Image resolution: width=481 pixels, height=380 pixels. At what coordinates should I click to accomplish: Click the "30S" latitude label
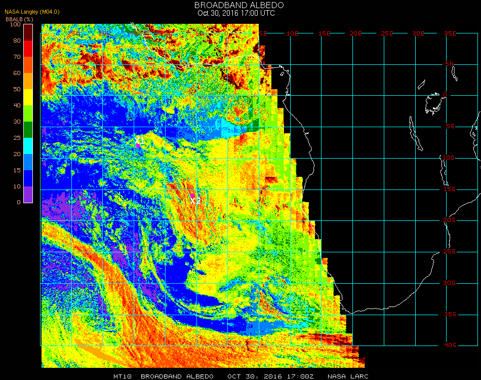coord(450,283)
